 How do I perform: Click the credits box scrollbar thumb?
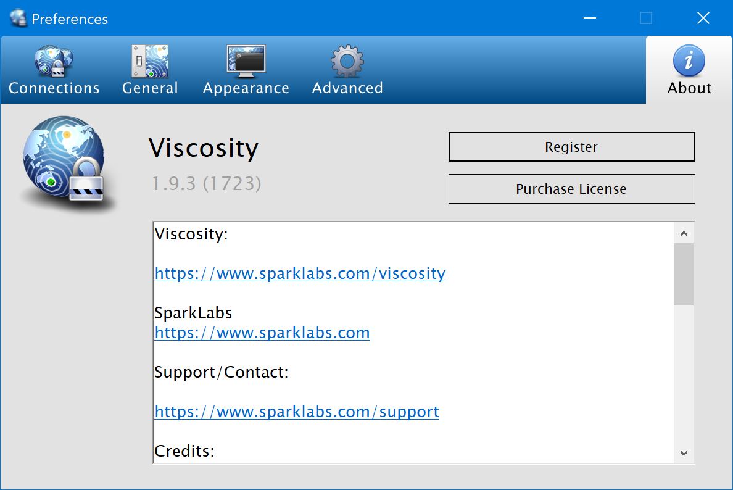[x=683, y=274]
